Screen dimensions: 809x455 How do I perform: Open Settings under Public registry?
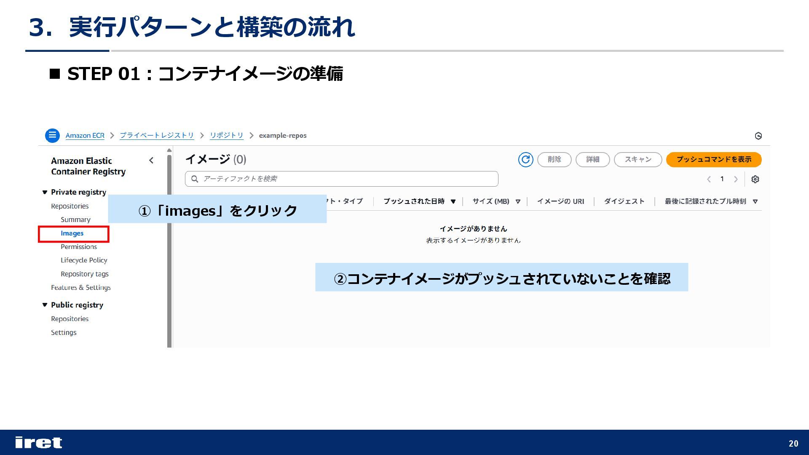[64, 332]
